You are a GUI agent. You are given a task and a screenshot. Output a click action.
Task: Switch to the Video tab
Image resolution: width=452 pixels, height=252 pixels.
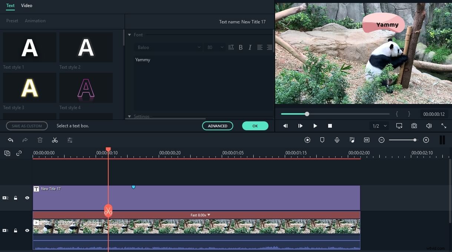pyautogui.click(x=26, y=6)
